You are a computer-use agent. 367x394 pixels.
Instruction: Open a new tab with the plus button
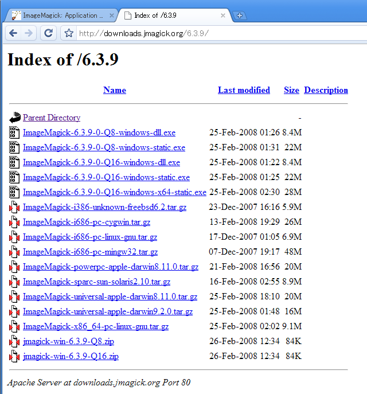click(239, 15)
